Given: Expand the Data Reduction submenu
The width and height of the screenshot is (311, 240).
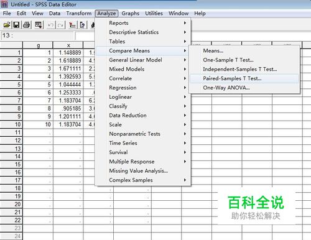Looking at the screenshot, I should [143, 115].
